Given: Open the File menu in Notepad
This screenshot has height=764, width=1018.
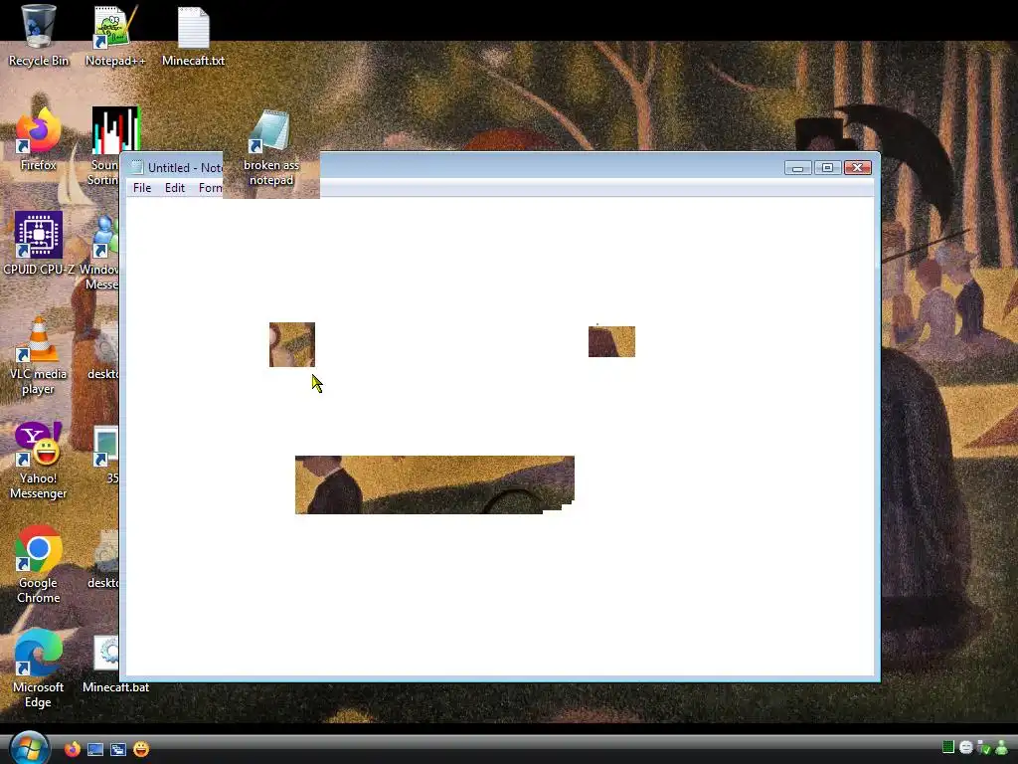Looking at the screenshot, I should tap(142, 188).
